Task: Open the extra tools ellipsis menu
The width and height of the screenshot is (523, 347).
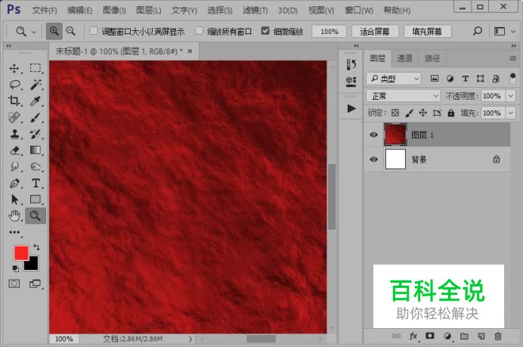Action: [x=14, y=232]
